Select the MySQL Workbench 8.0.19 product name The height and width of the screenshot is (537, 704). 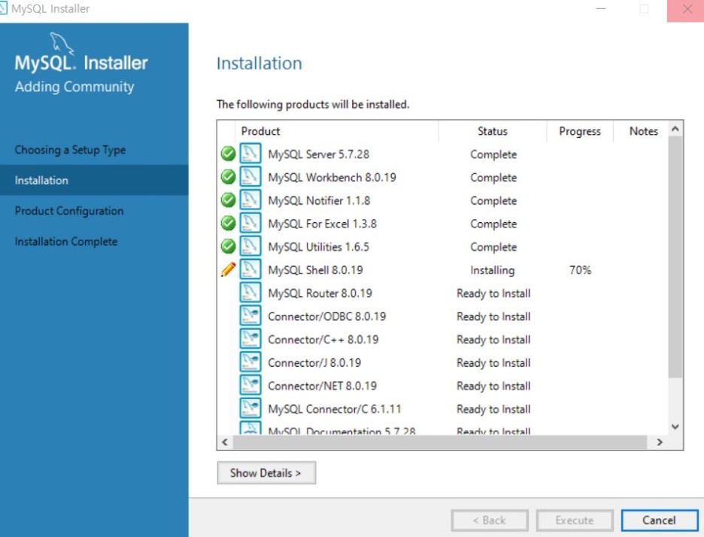point(332,177)
